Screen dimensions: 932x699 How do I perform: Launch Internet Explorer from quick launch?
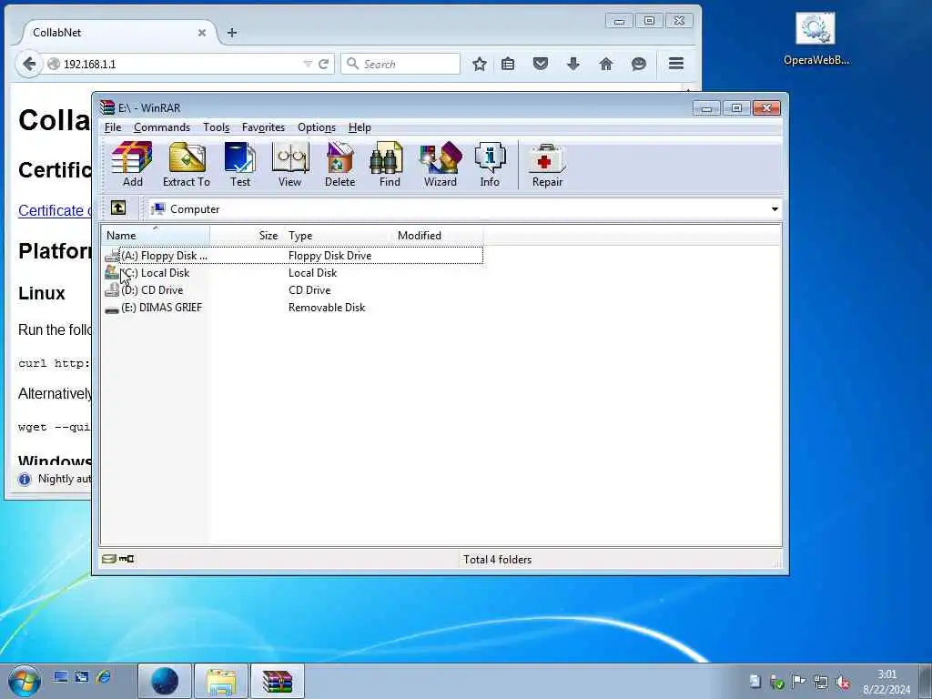pos(103,676)
